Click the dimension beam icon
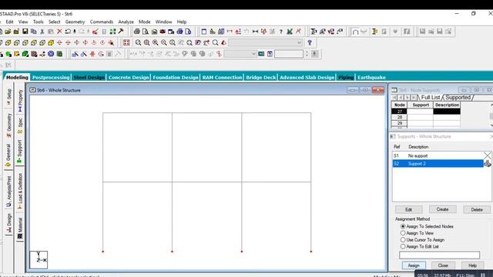This screenshot has height=277, width=493. point(255,32)
